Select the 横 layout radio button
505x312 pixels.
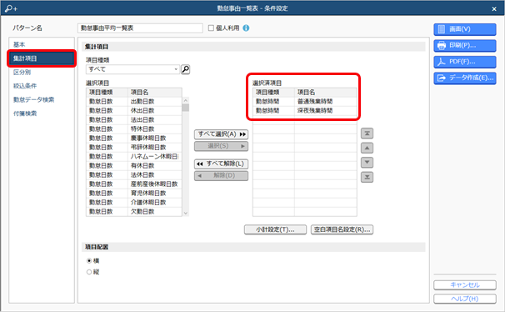click(89, 260)
